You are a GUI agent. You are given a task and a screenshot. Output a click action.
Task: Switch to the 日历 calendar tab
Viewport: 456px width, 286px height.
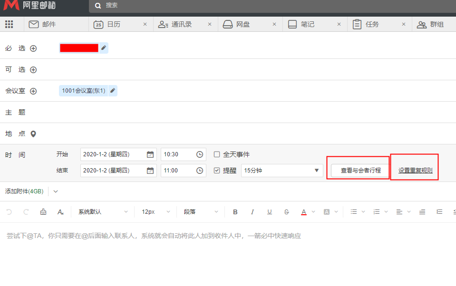[x=113, y=24]
